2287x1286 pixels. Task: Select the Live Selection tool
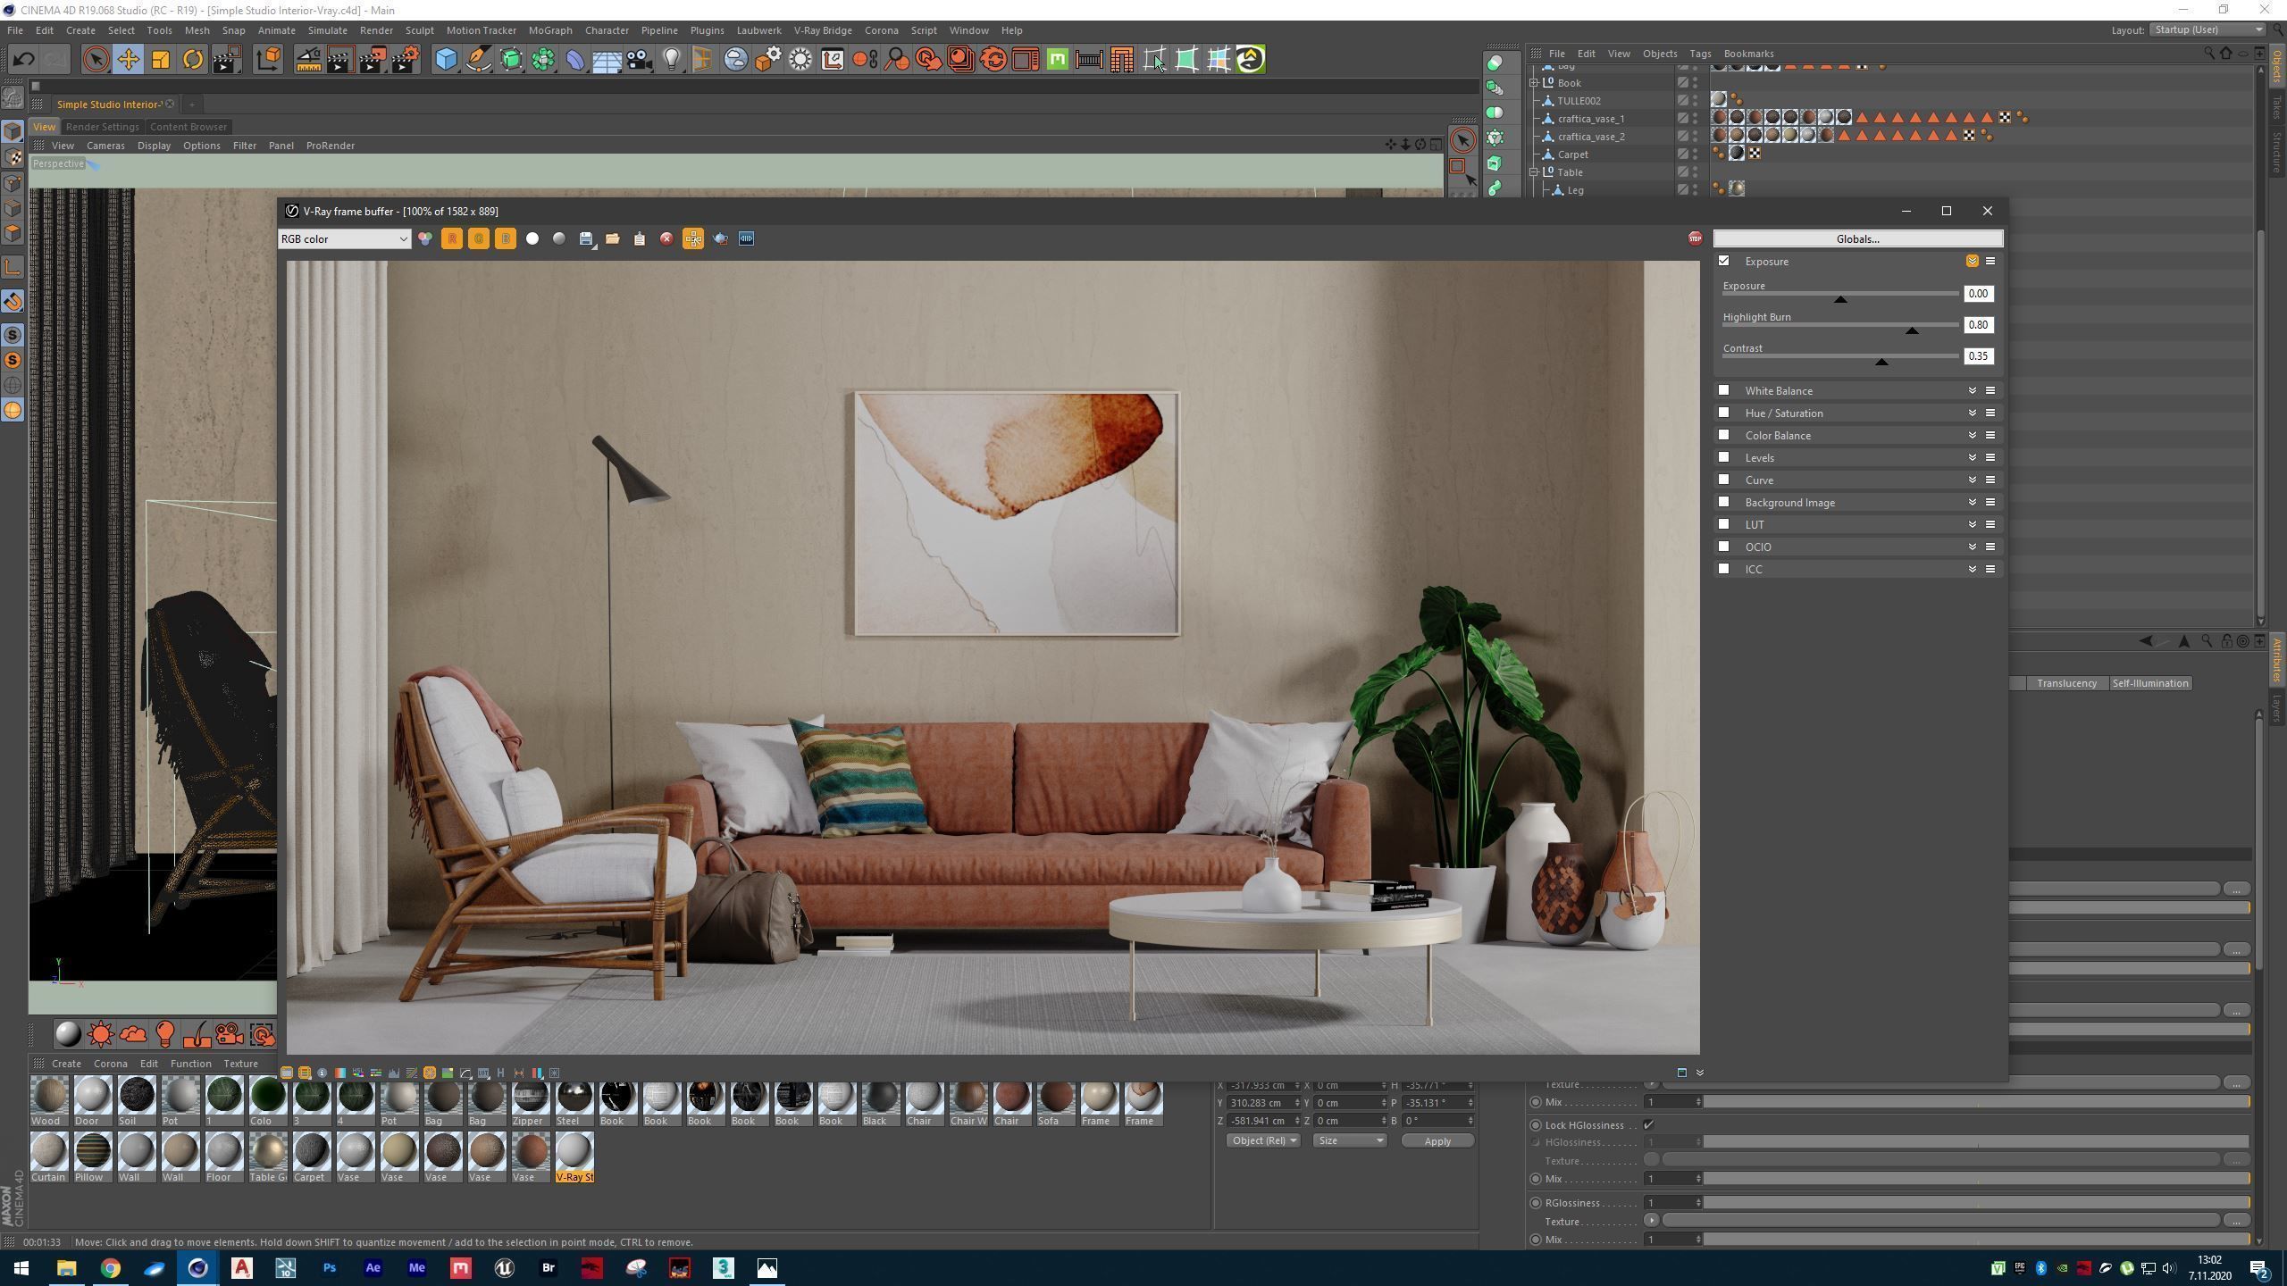click(x=96, y=60)
